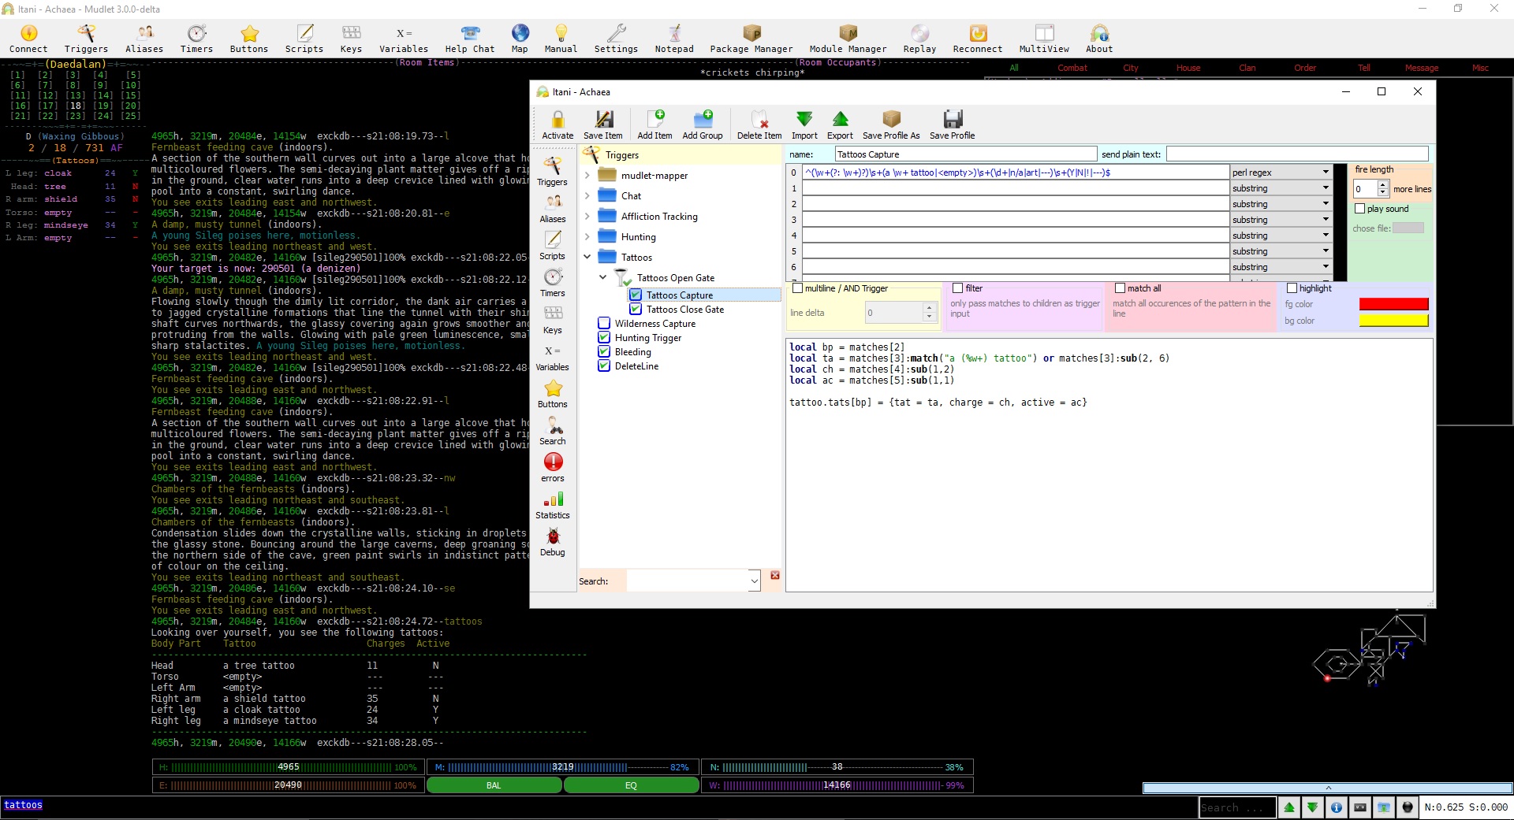This screenshot has width=1514, height=820.
Task: Open pattern row 1 substring dropdown
Action: (1281, 188)
